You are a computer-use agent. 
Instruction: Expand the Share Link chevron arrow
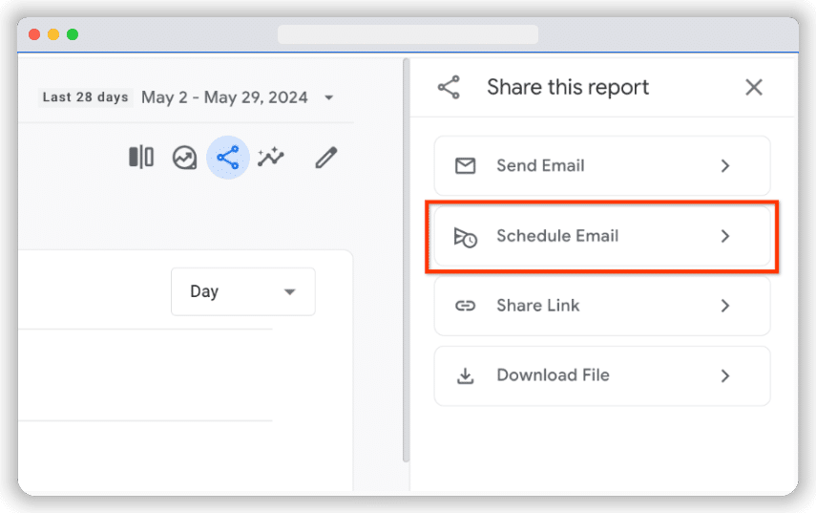[x=725, y=306]
